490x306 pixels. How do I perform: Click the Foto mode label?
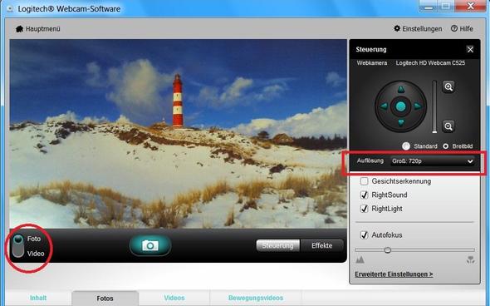click(x=34, y=239)
